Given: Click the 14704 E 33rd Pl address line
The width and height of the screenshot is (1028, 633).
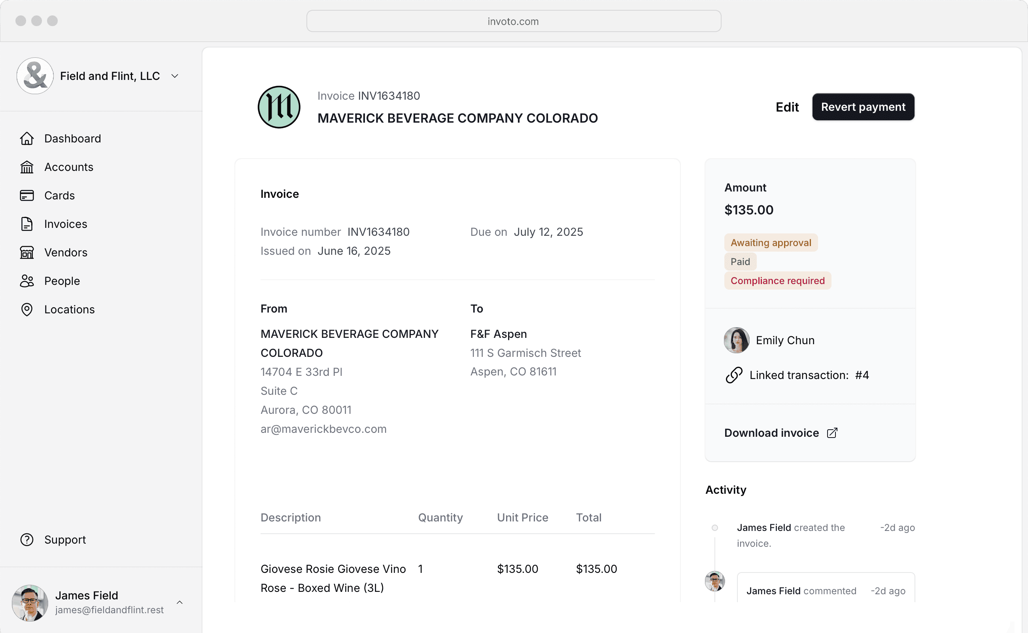Looking at the screenshot, I should point(302,372).
